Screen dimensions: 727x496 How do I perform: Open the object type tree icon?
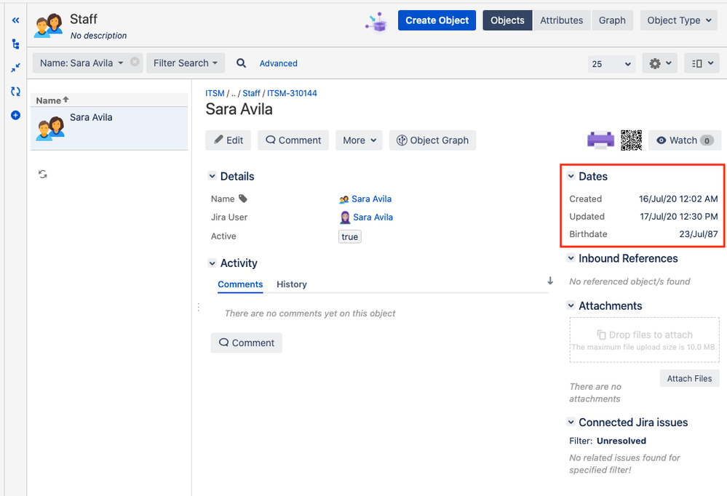pyautogui.click(x=15, y=44)
